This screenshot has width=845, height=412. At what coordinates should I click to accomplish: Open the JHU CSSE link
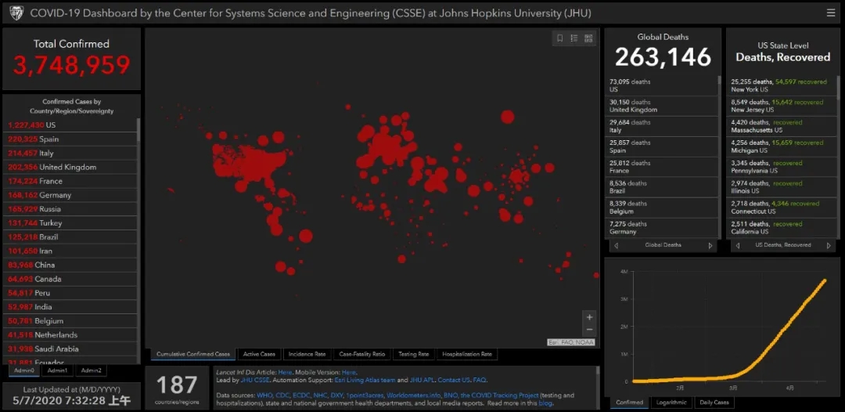(x=253, y=380)
